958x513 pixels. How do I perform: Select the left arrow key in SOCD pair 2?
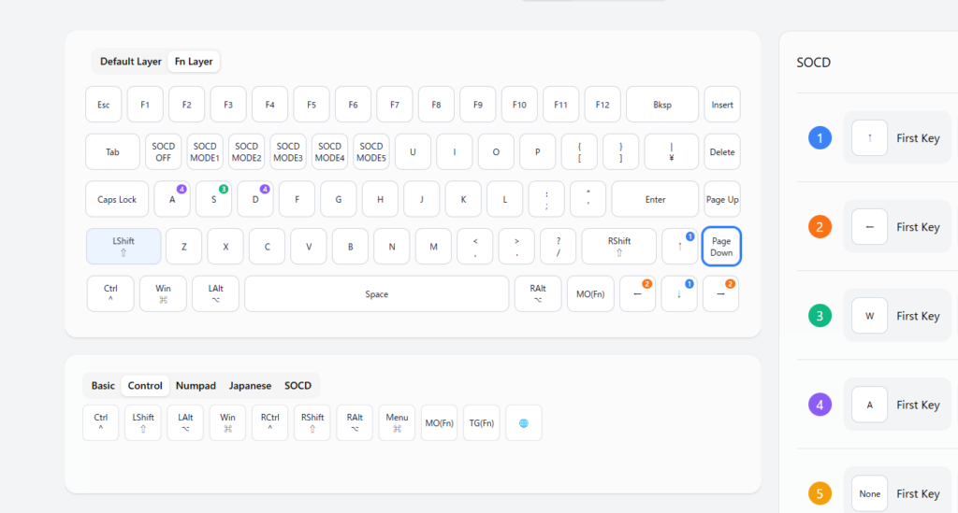(869, 227)
